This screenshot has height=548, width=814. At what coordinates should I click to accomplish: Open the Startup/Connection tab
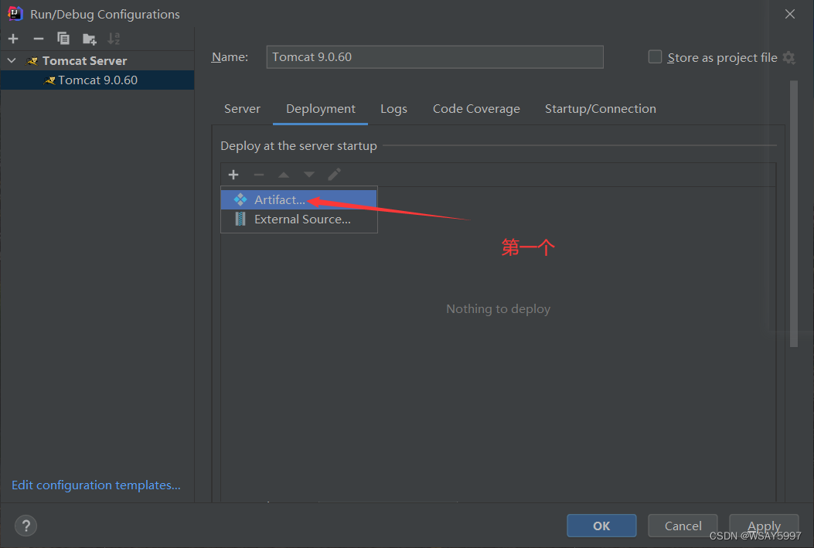600,109
